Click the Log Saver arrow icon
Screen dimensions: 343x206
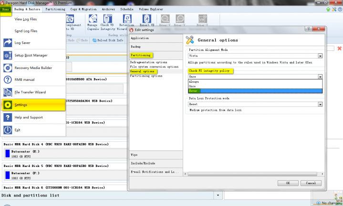pyautogui.click(x=8, y=43)
